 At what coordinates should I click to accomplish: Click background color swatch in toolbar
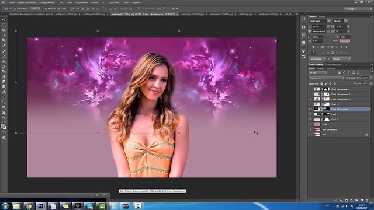pyautogui.click(x=5, y=128)
